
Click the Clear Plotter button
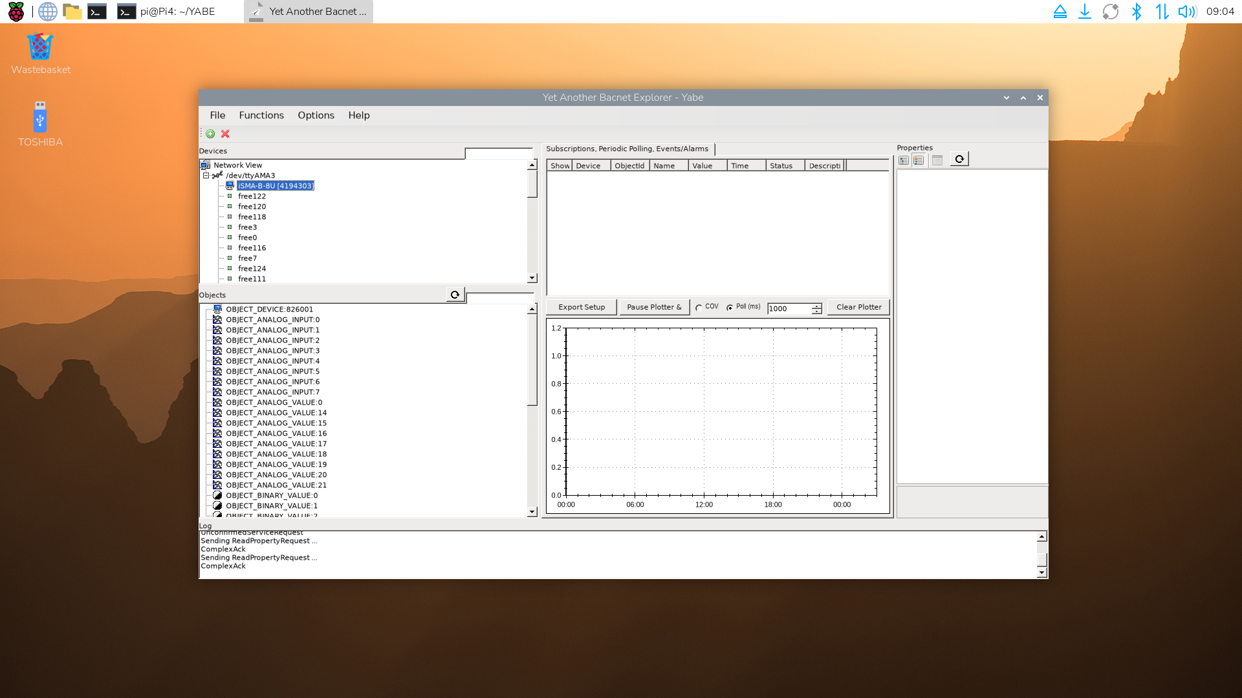[858, 307]
